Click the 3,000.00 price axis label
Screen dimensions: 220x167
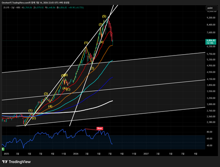[211, 104]
